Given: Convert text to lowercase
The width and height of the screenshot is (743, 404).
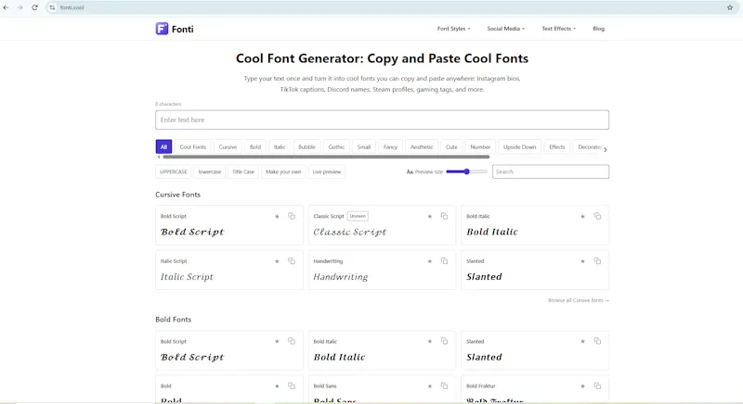Looking at the screenshot, I should 210,171.
